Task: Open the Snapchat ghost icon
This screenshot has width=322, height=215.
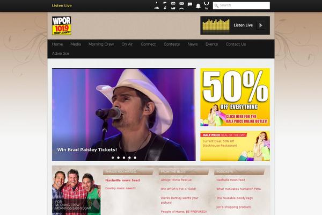Action: [x=198, y=6]
